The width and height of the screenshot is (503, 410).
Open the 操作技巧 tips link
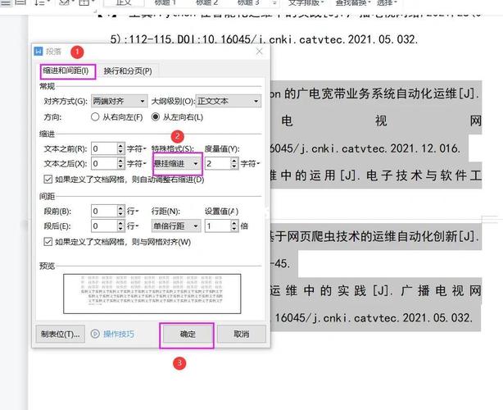pyautogui.click(x=118, y=334)
